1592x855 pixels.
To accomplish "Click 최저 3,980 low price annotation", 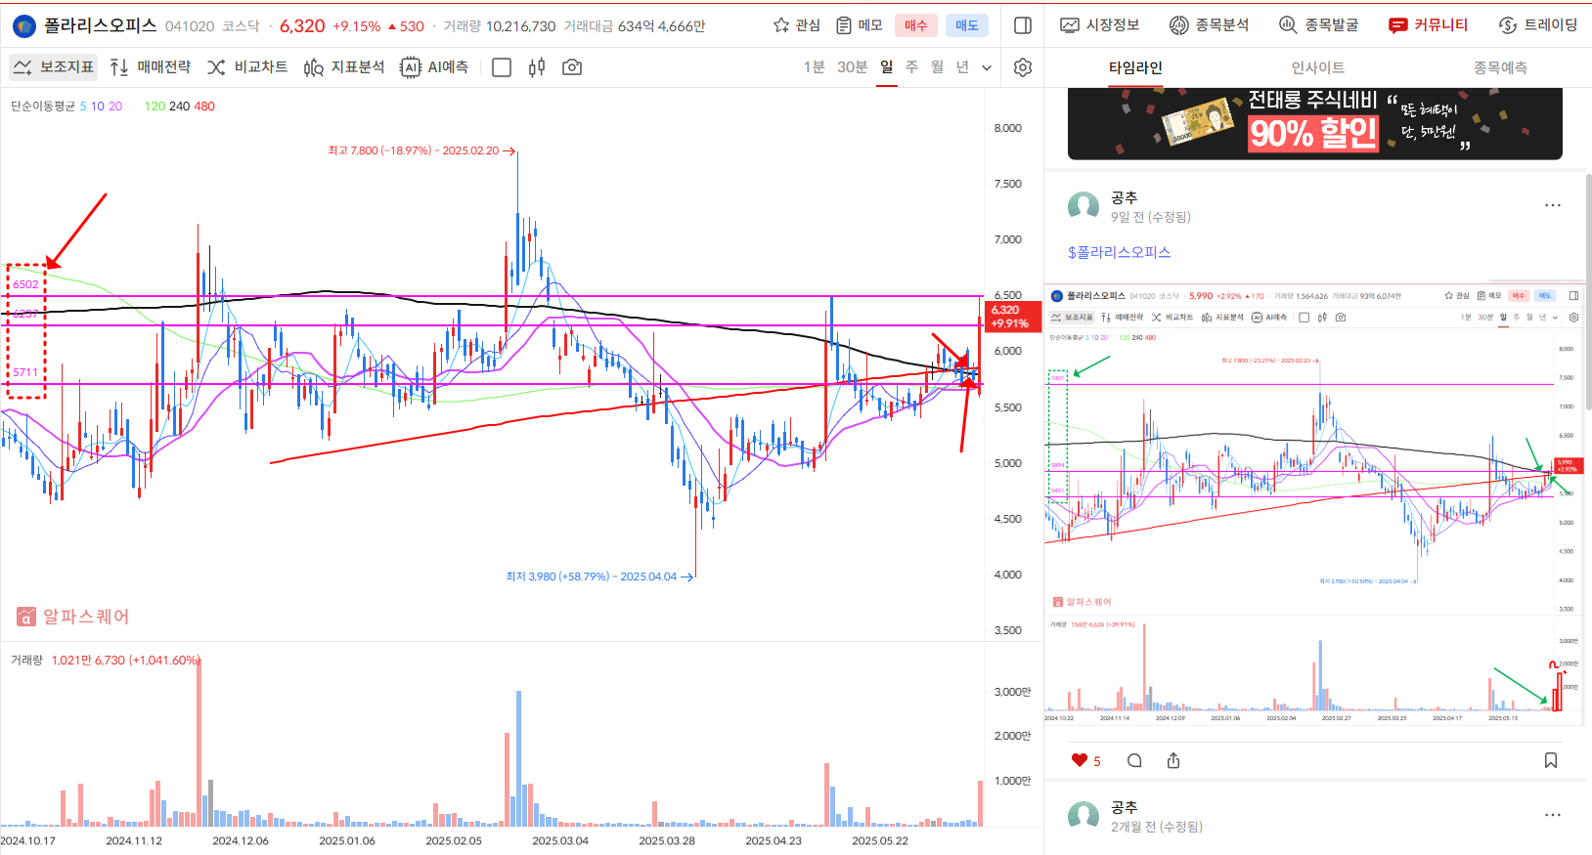I will 598,577.
